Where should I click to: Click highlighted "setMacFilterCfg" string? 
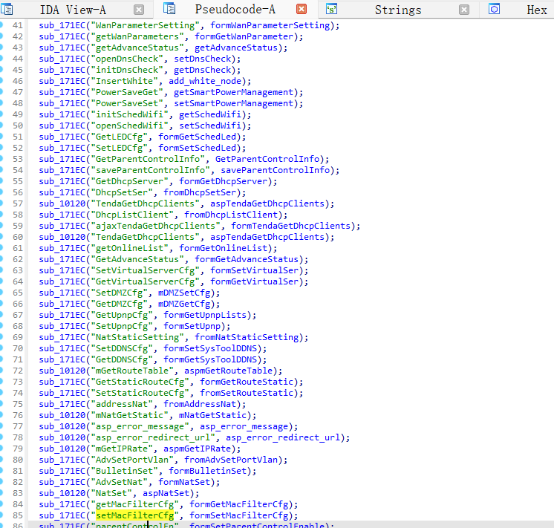point(135,515)
